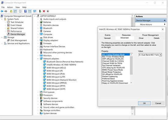This screenshot has height=120, width=168.
Task: Click the Keyboards category icon
Action: [41, 50]
